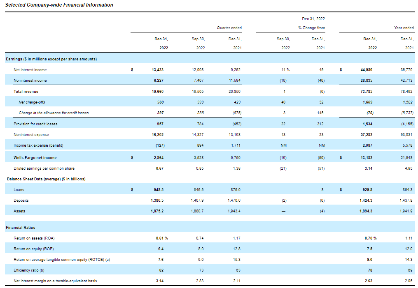
Task: Select average deposits value 1,380.5
Action: point(157,200)
